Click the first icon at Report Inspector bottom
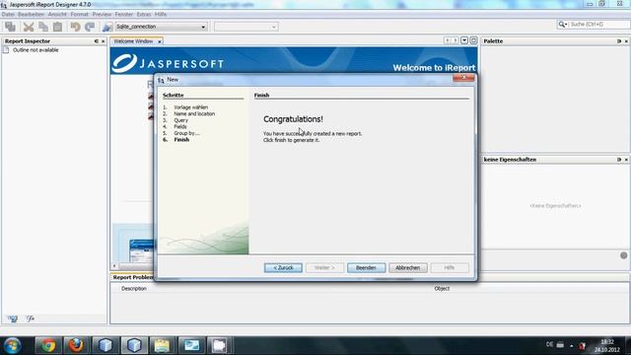631x355 pixels. [13, 319]
